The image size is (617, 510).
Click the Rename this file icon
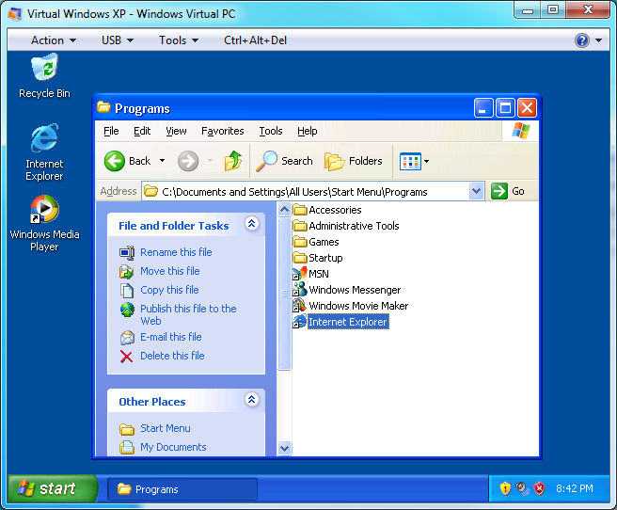pos(127,252)
